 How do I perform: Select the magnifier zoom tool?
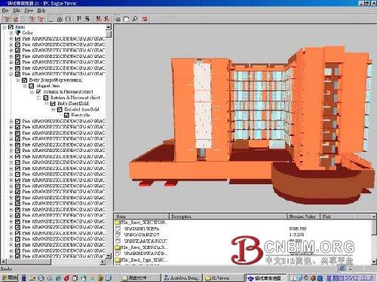(135, 19)
